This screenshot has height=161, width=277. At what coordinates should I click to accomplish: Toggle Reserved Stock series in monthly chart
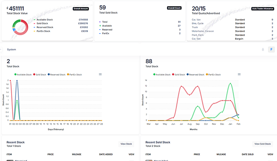tap(196, 75)
